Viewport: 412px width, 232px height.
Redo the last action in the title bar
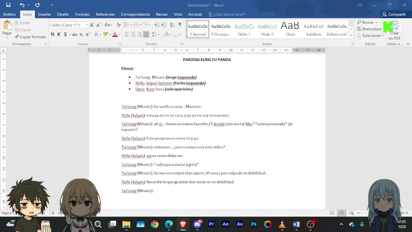37,5
